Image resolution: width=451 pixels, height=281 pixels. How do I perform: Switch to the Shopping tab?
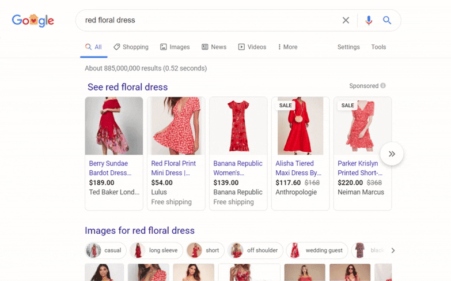click(131, 47)
